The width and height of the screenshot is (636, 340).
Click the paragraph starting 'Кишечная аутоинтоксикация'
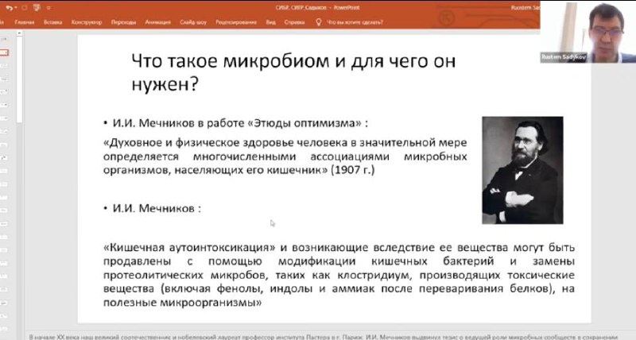[x=339, y=275]
